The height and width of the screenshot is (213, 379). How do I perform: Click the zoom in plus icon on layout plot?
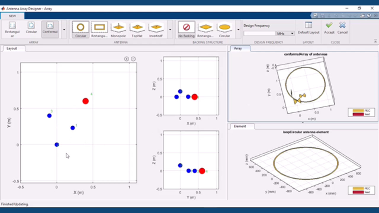coord(126,59)
